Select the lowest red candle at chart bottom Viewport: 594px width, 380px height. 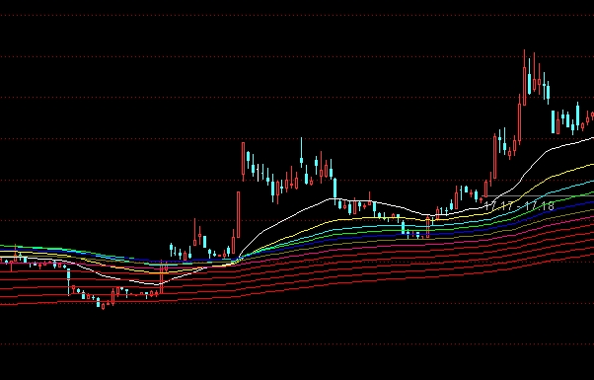[103, 306]
